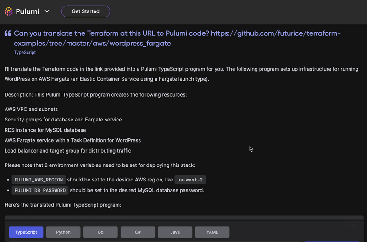This screenshot has height=242, width=367.
Task: Click the Pulumi logo icon
Action: 8,11
